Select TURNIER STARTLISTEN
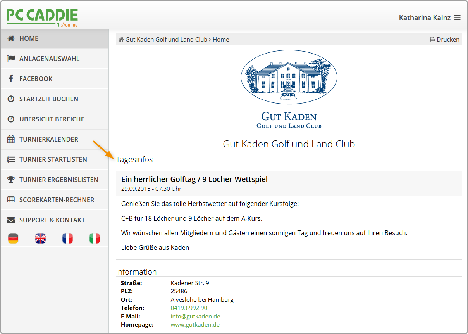This screenshot has width=468, height=334. coord(55,159)
